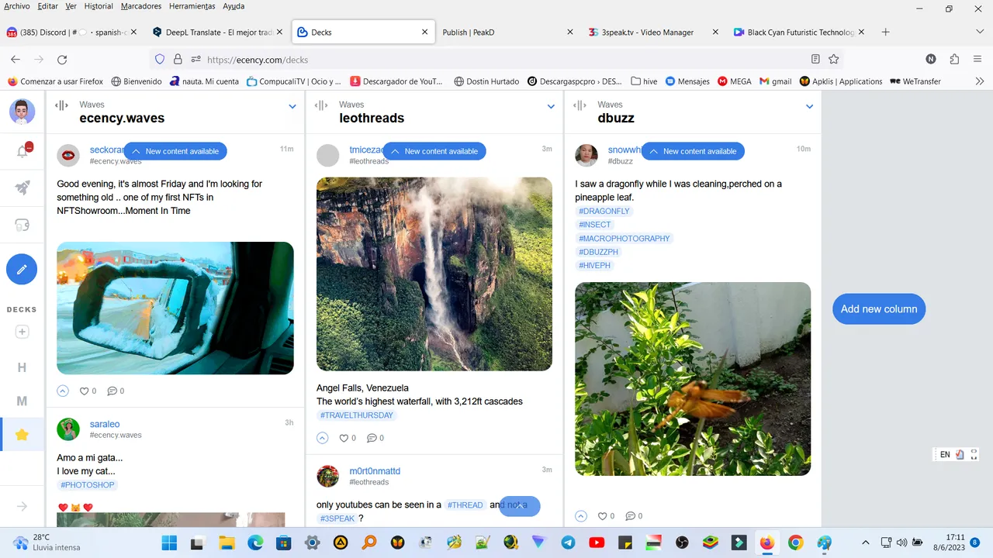Click the heart icon on the dragonfly post
This screenshot has height=558, width=993.
pyautogui.click(x=603, y=516)
